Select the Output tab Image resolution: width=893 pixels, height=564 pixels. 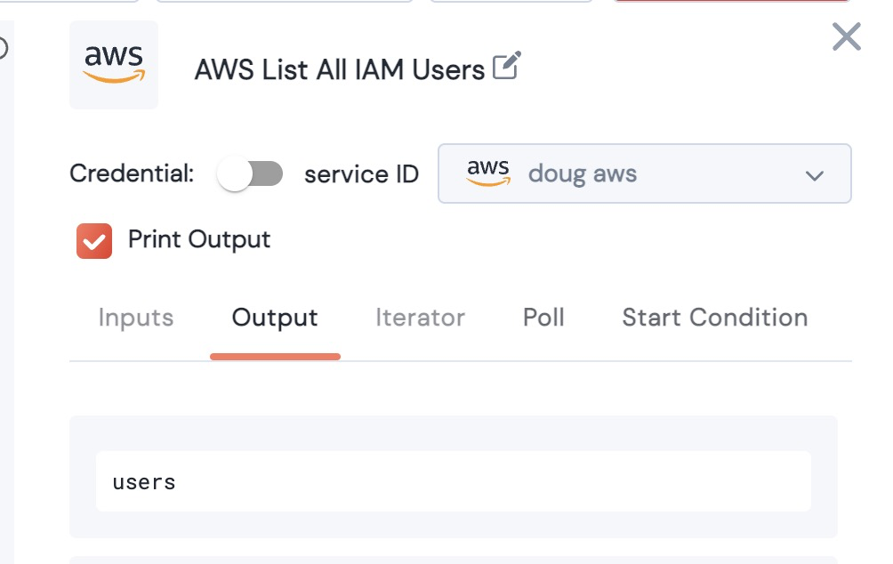pos(275,318)
